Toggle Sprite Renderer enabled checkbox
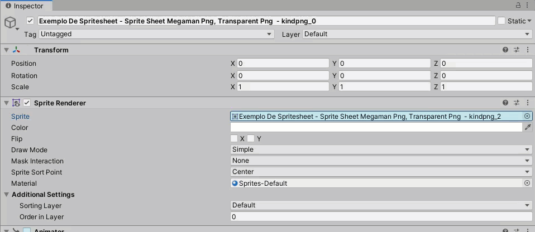 (27, 103)
